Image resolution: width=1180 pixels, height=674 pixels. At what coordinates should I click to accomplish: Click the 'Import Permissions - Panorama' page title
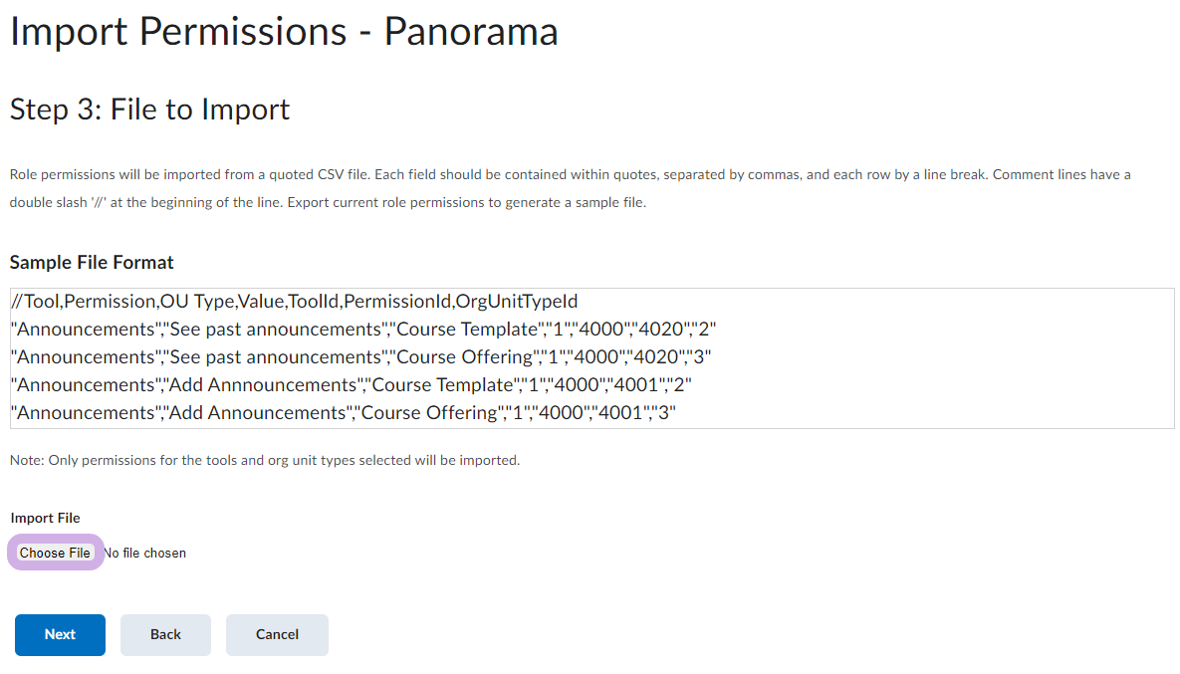(284, 32)
